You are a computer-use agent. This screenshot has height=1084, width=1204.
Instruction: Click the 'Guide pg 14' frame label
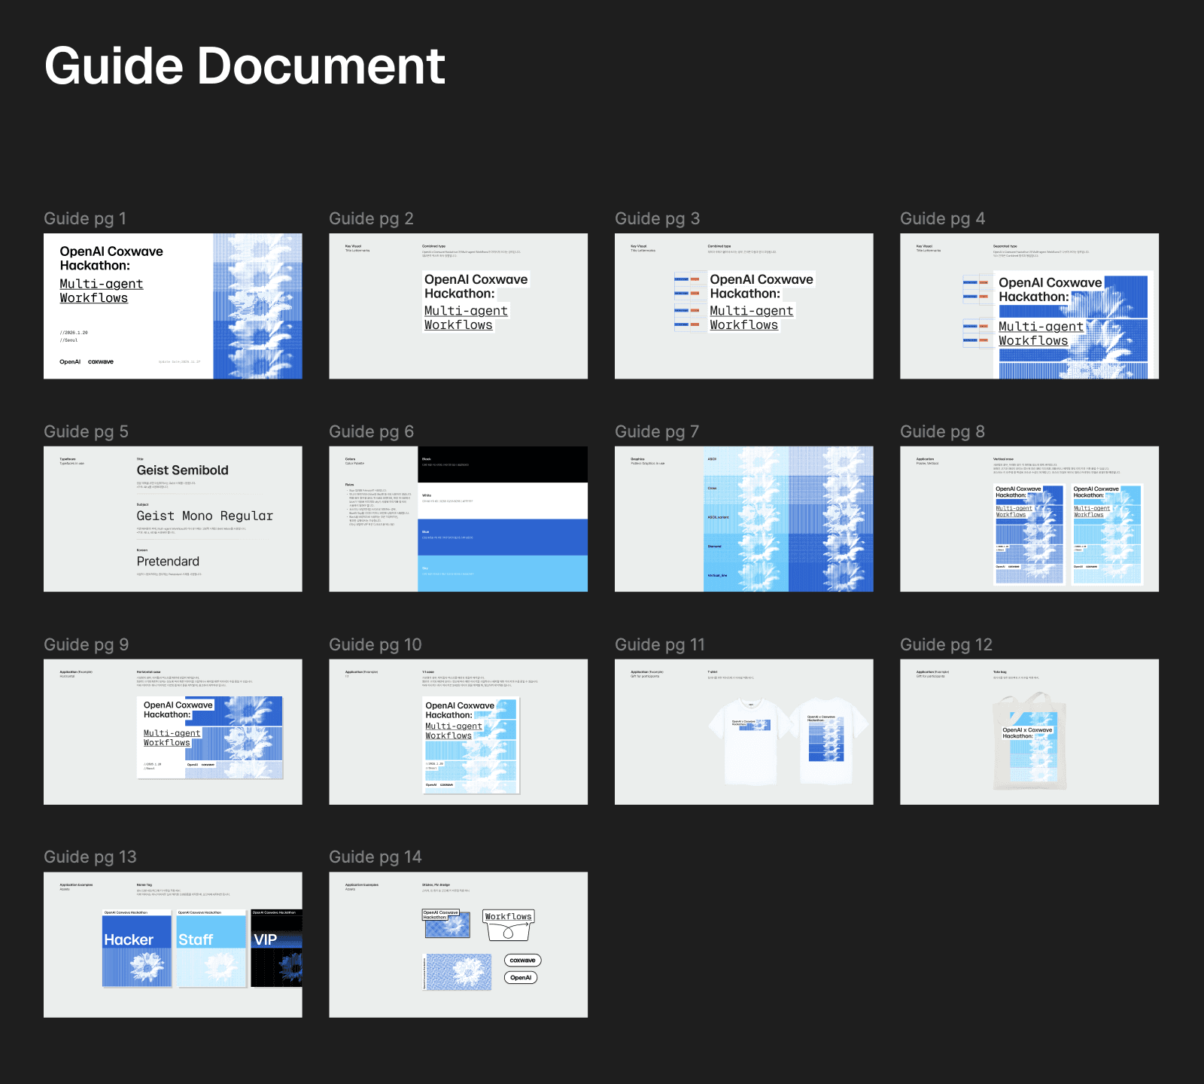375,857
